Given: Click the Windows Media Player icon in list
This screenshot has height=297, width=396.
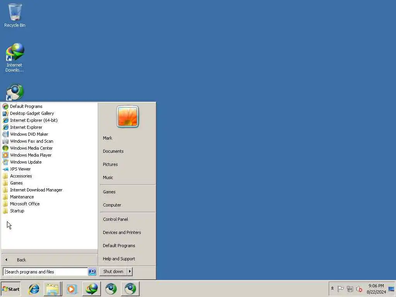Looking at the screenshot, I should click(x=5, y=155).
